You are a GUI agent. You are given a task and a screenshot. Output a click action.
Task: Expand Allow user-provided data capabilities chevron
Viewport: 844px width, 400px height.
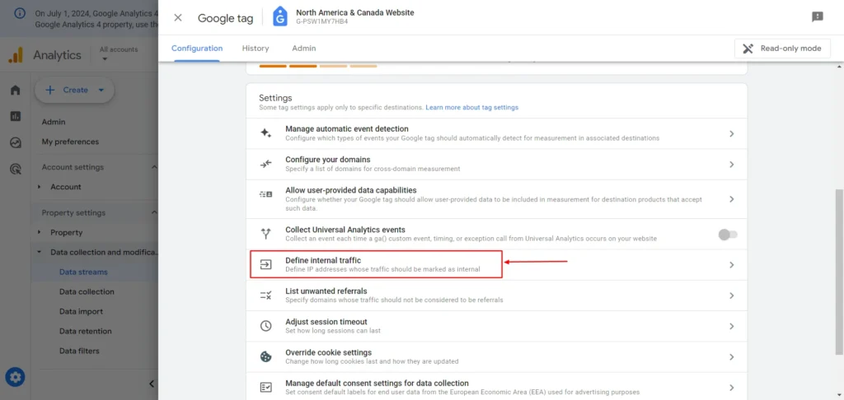click(x=732, y=199)
